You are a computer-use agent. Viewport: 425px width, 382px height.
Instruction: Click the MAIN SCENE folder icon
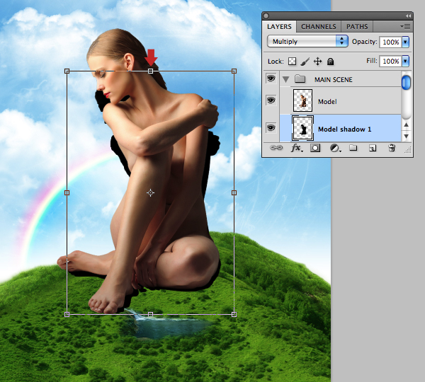300,79
